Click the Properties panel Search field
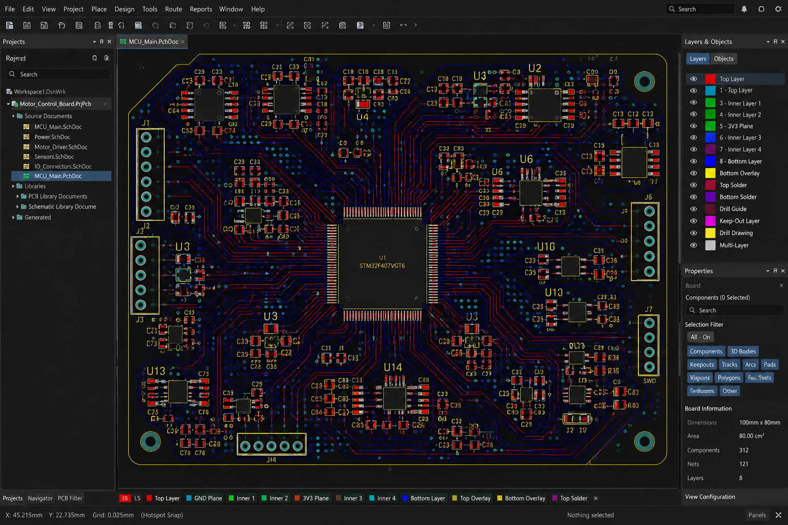The width and height of the screenshot is (788, 525). tap(735, 310)
